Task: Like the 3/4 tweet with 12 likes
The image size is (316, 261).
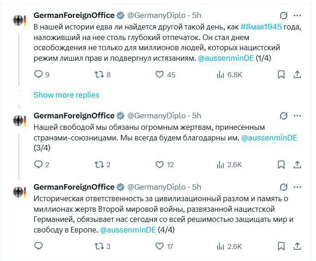Action: 159,164
